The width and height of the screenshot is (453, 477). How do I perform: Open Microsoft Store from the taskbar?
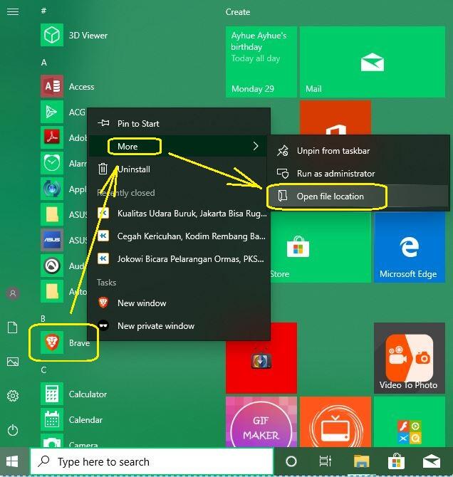tap(396, 461)
